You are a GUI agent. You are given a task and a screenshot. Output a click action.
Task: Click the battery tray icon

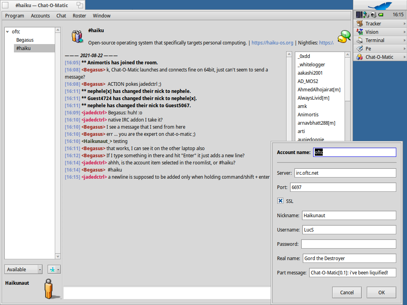coord(381,15)
